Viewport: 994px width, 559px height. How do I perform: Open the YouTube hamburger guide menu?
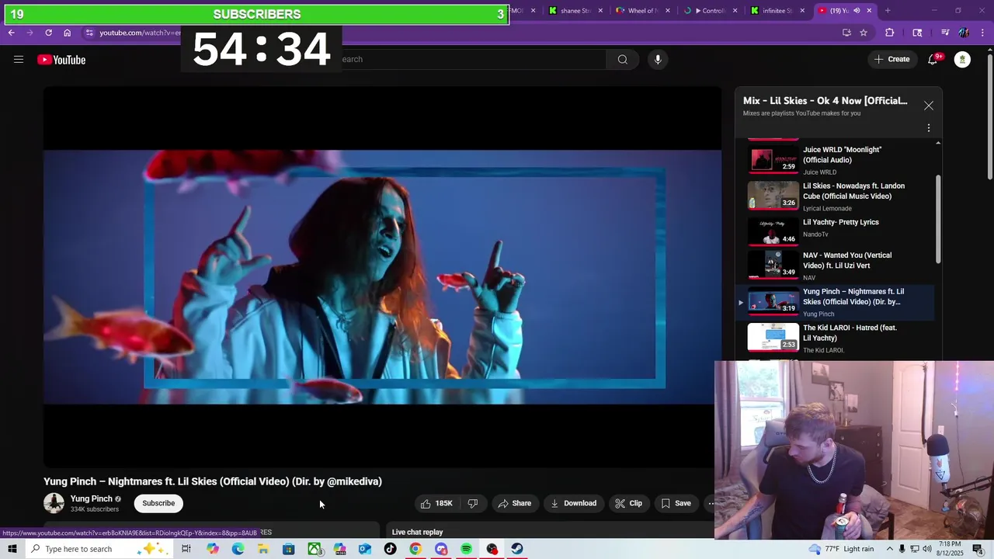click(19, 60)
